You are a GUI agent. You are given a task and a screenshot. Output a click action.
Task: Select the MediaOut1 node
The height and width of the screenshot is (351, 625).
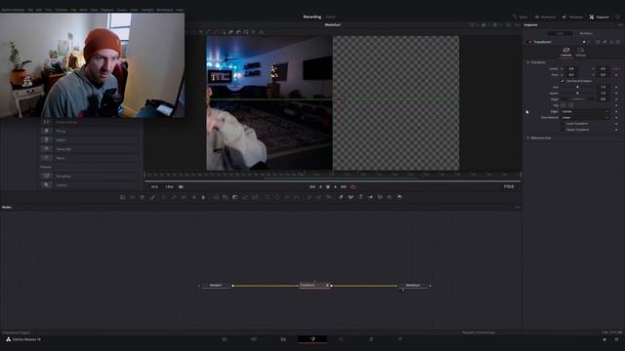click(413, 286)
